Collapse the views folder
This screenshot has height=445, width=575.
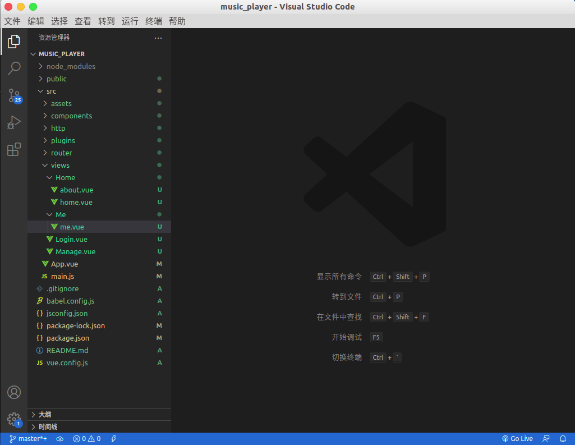tap(99, 165)
